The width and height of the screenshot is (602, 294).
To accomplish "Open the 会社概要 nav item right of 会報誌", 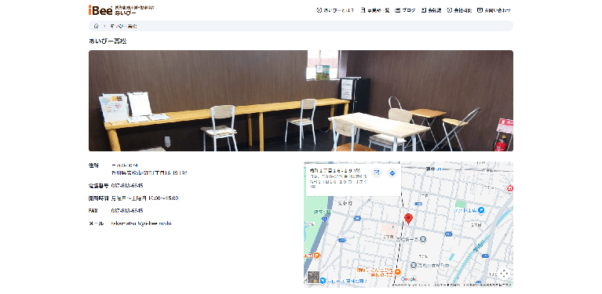I will coord(459,10).
